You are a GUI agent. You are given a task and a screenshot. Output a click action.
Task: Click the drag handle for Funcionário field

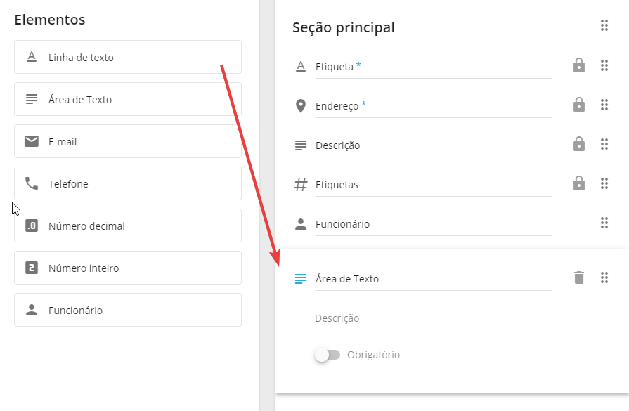[x=604, y=223]
